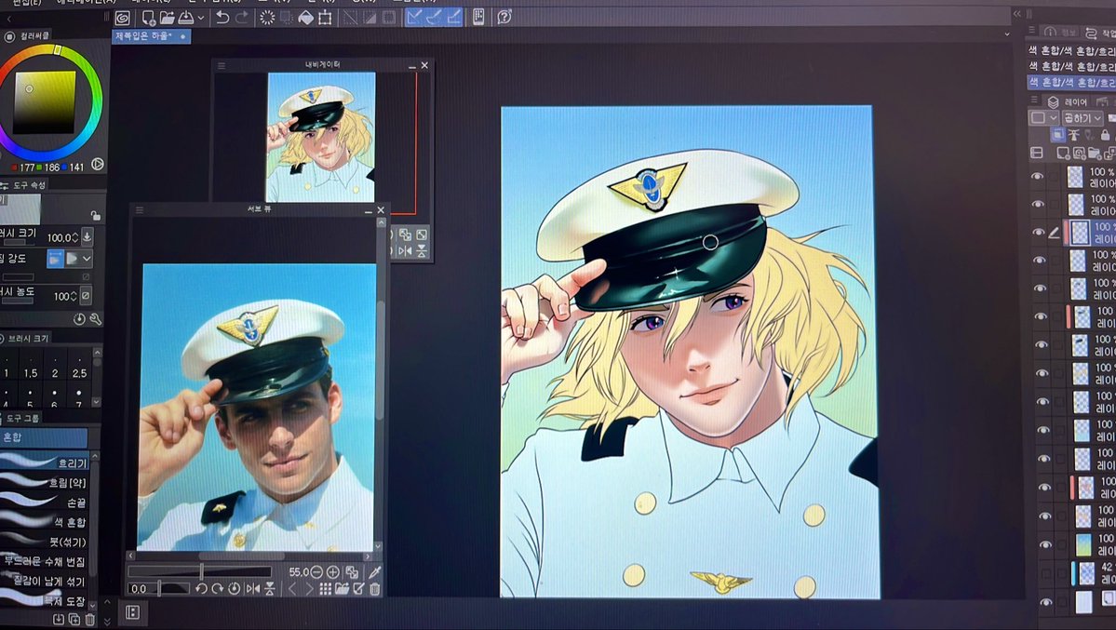Show next sub view image arrow
The image size is (1116, 630).
click(x=309, y=589)
